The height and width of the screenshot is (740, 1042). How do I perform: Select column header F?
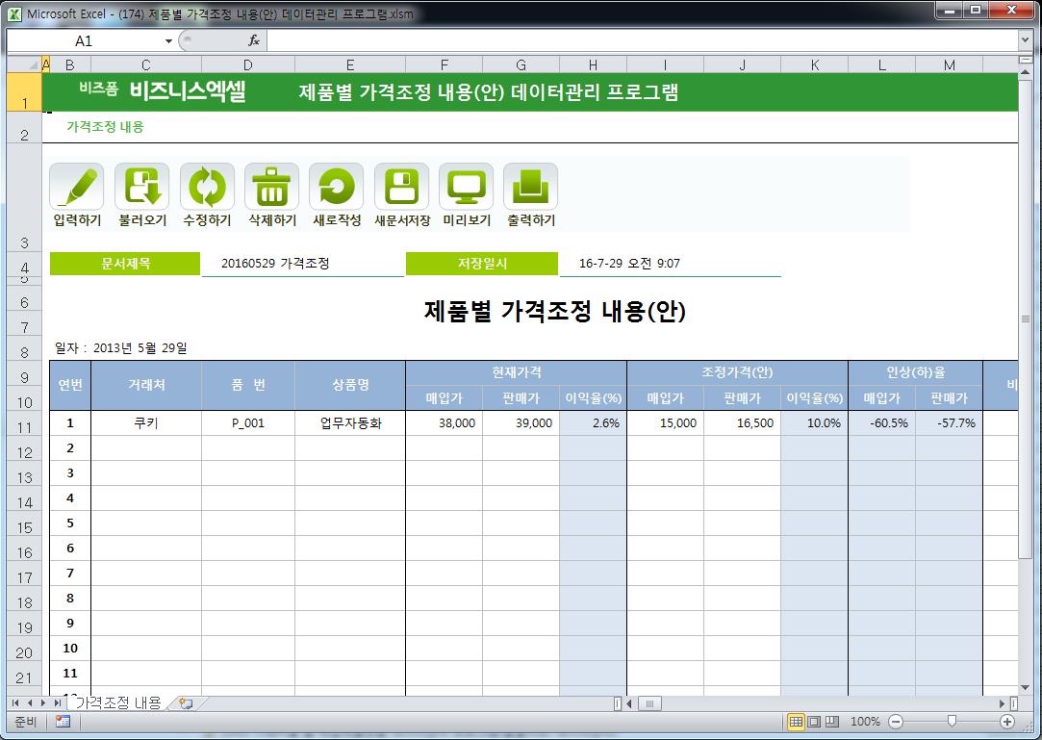pyautogui.click(x=444, y=65)
